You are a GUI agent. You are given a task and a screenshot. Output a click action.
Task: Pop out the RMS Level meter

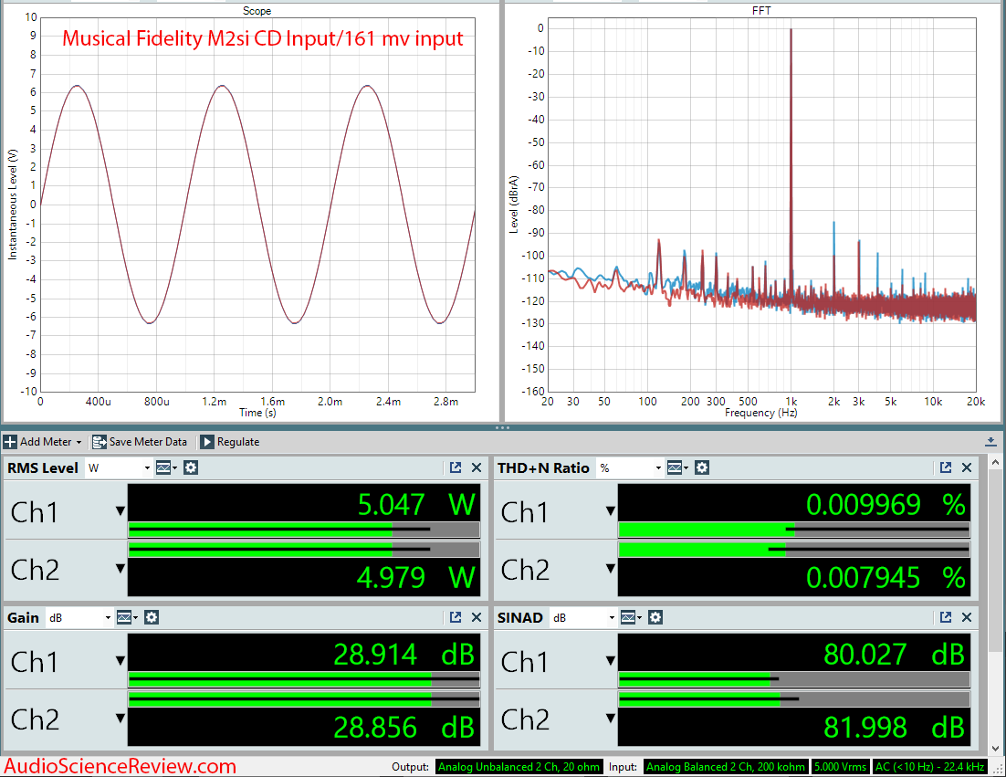(456, 467)
